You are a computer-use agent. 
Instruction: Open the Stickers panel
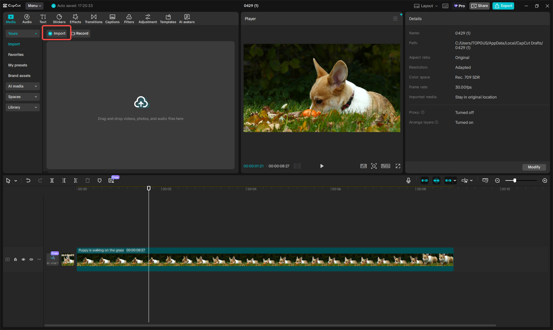coord(59,18)
